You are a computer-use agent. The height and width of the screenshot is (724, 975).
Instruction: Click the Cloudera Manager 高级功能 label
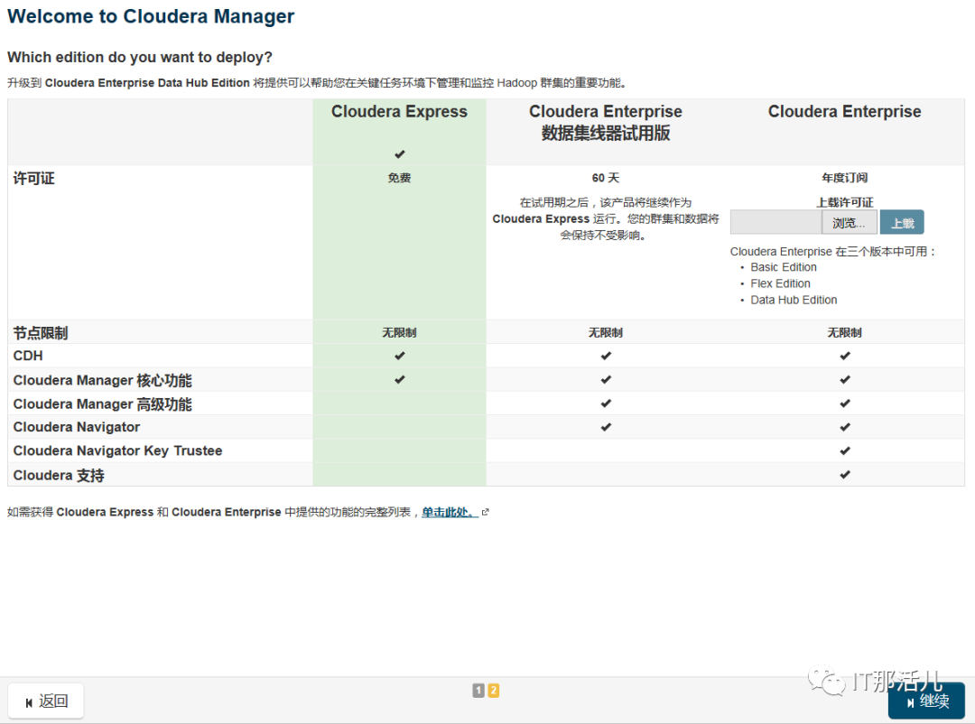[103, 404]
